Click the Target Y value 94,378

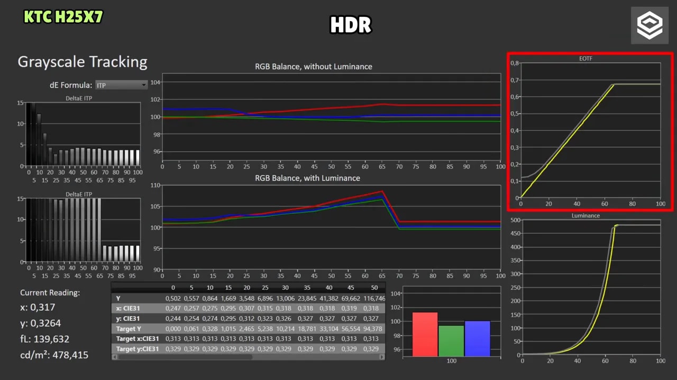(x=375, y=329)
